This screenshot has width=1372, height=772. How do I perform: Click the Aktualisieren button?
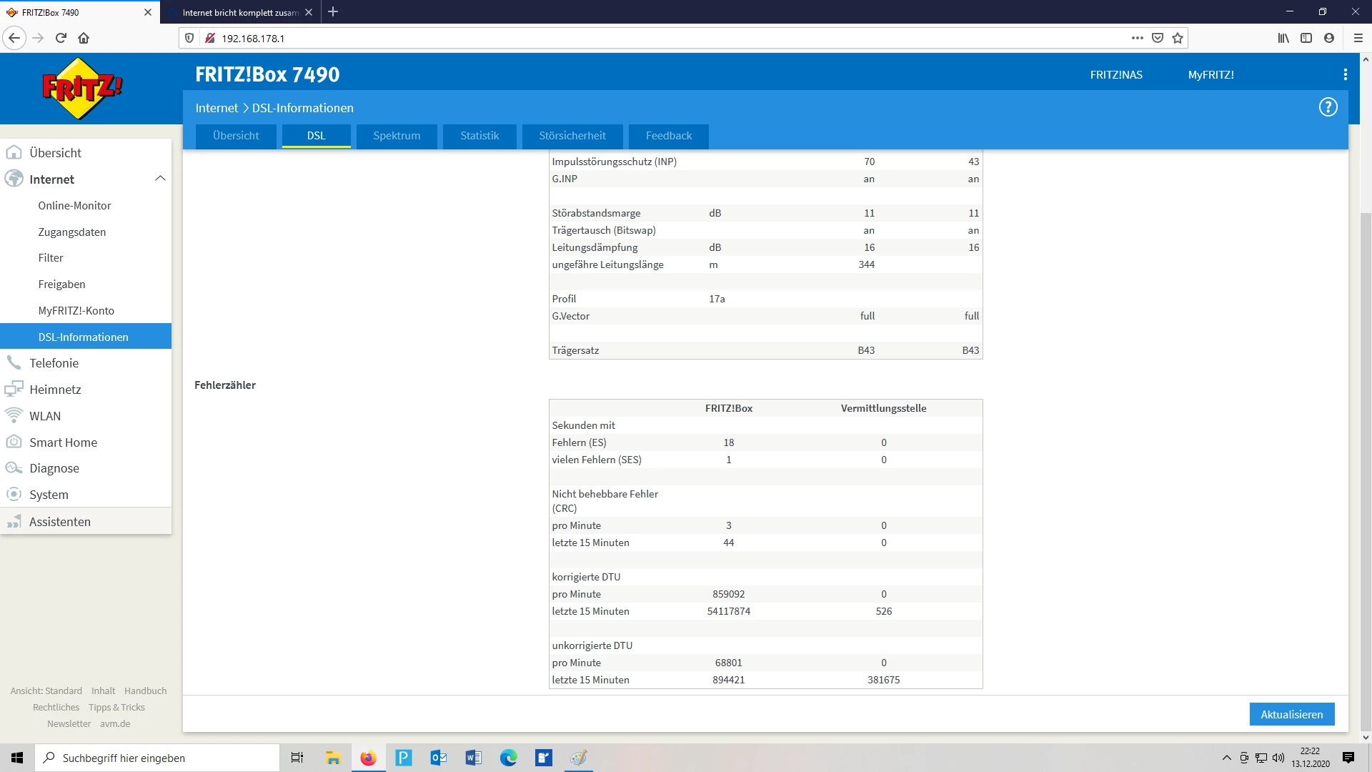[x=1291, y=714]
